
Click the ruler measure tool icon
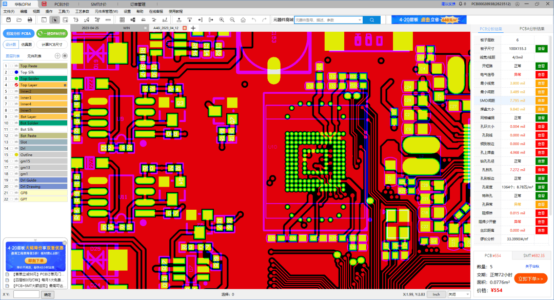click(108, 20)
